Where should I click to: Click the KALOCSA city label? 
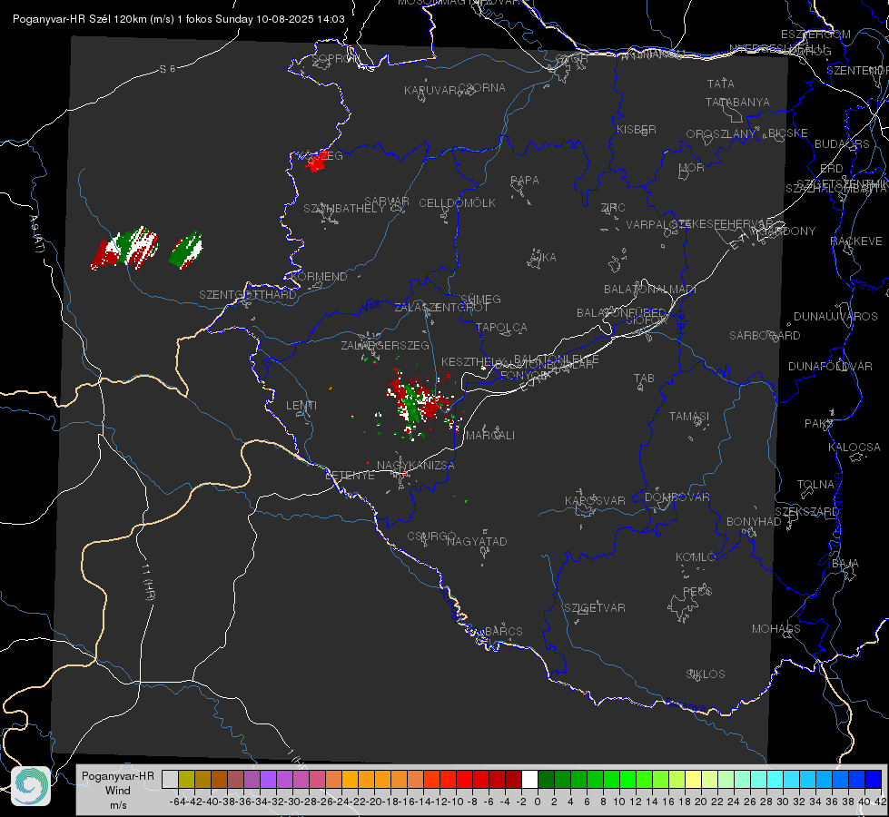[x=854, y=448]
